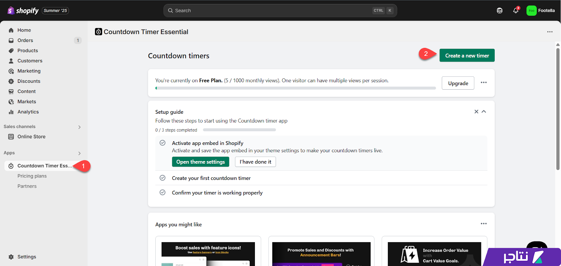Click the Analytics bar chart icon

11,112
